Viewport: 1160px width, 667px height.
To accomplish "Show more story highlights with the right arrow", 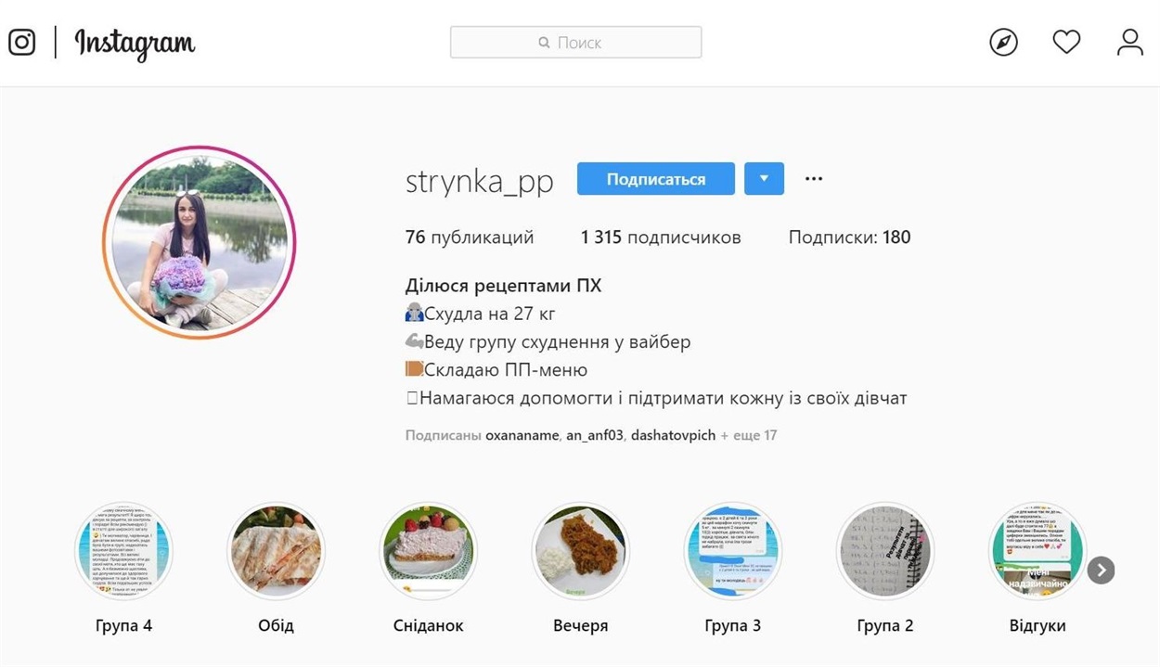I will 1101,570.
